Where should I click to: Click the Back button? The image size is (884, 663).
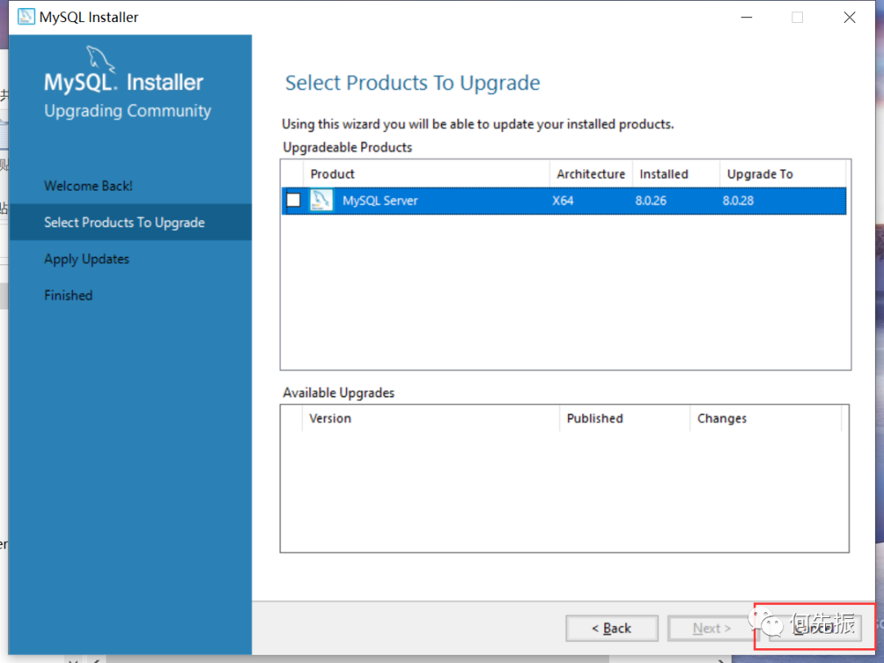click(611, 628)
